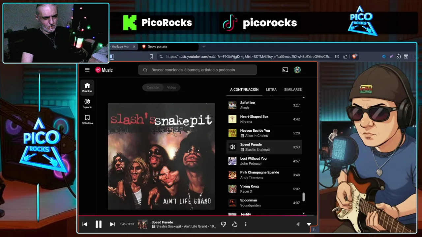This screenshot has width=422, height=237.
Task: Select the LETRA tab
Action: pyautogui.click(x=271, y=90)
